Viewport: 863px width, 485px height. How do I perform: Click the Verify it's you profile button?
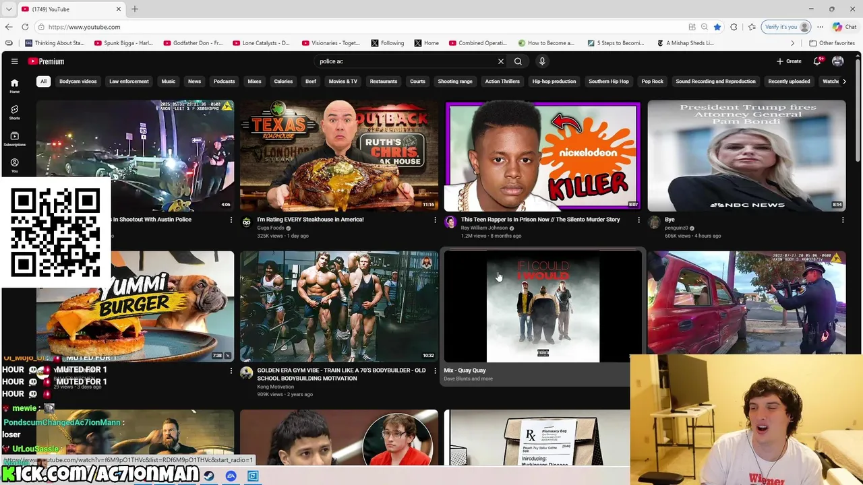click(x=786, y=27)
